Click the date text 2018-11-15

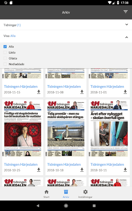12,92
